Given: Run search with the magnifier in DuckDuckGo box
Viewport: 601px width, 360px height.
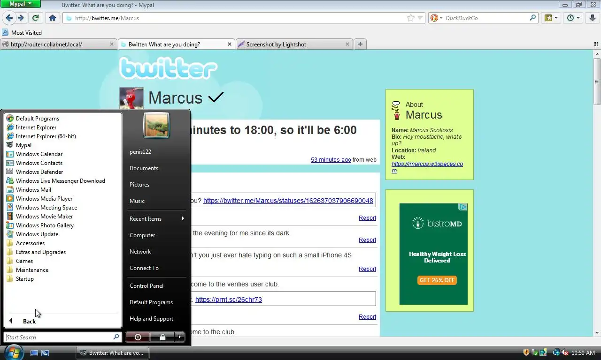Looking at the screenshot, I should pyautogui.click(x=532, y=18).
